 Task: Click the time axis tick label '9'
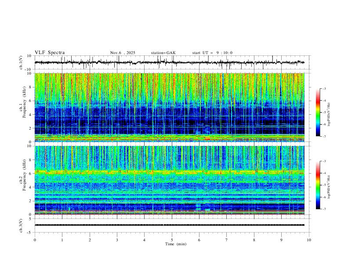click(x=281, y=240)
